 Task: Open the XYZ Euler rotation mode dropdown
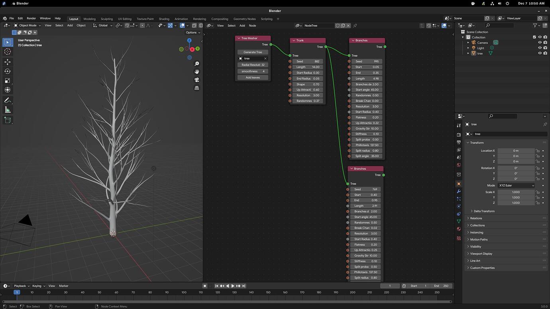516,186
